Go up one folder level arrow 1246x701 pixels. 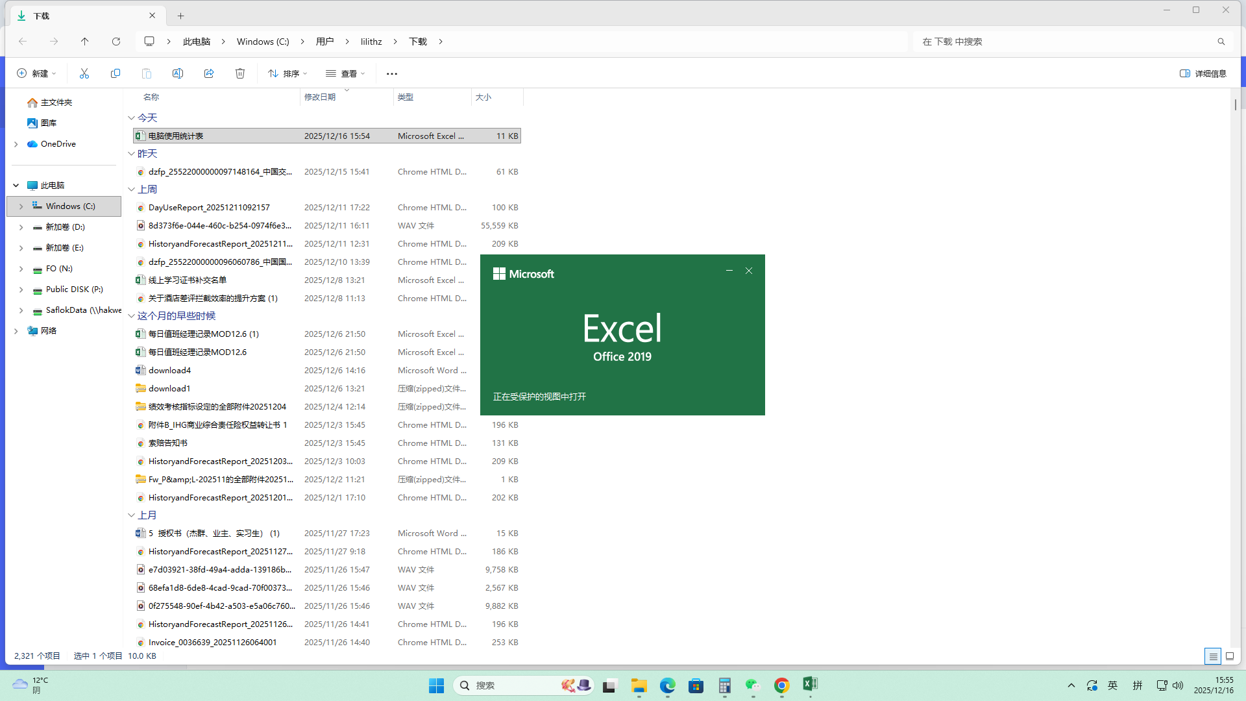85,42
